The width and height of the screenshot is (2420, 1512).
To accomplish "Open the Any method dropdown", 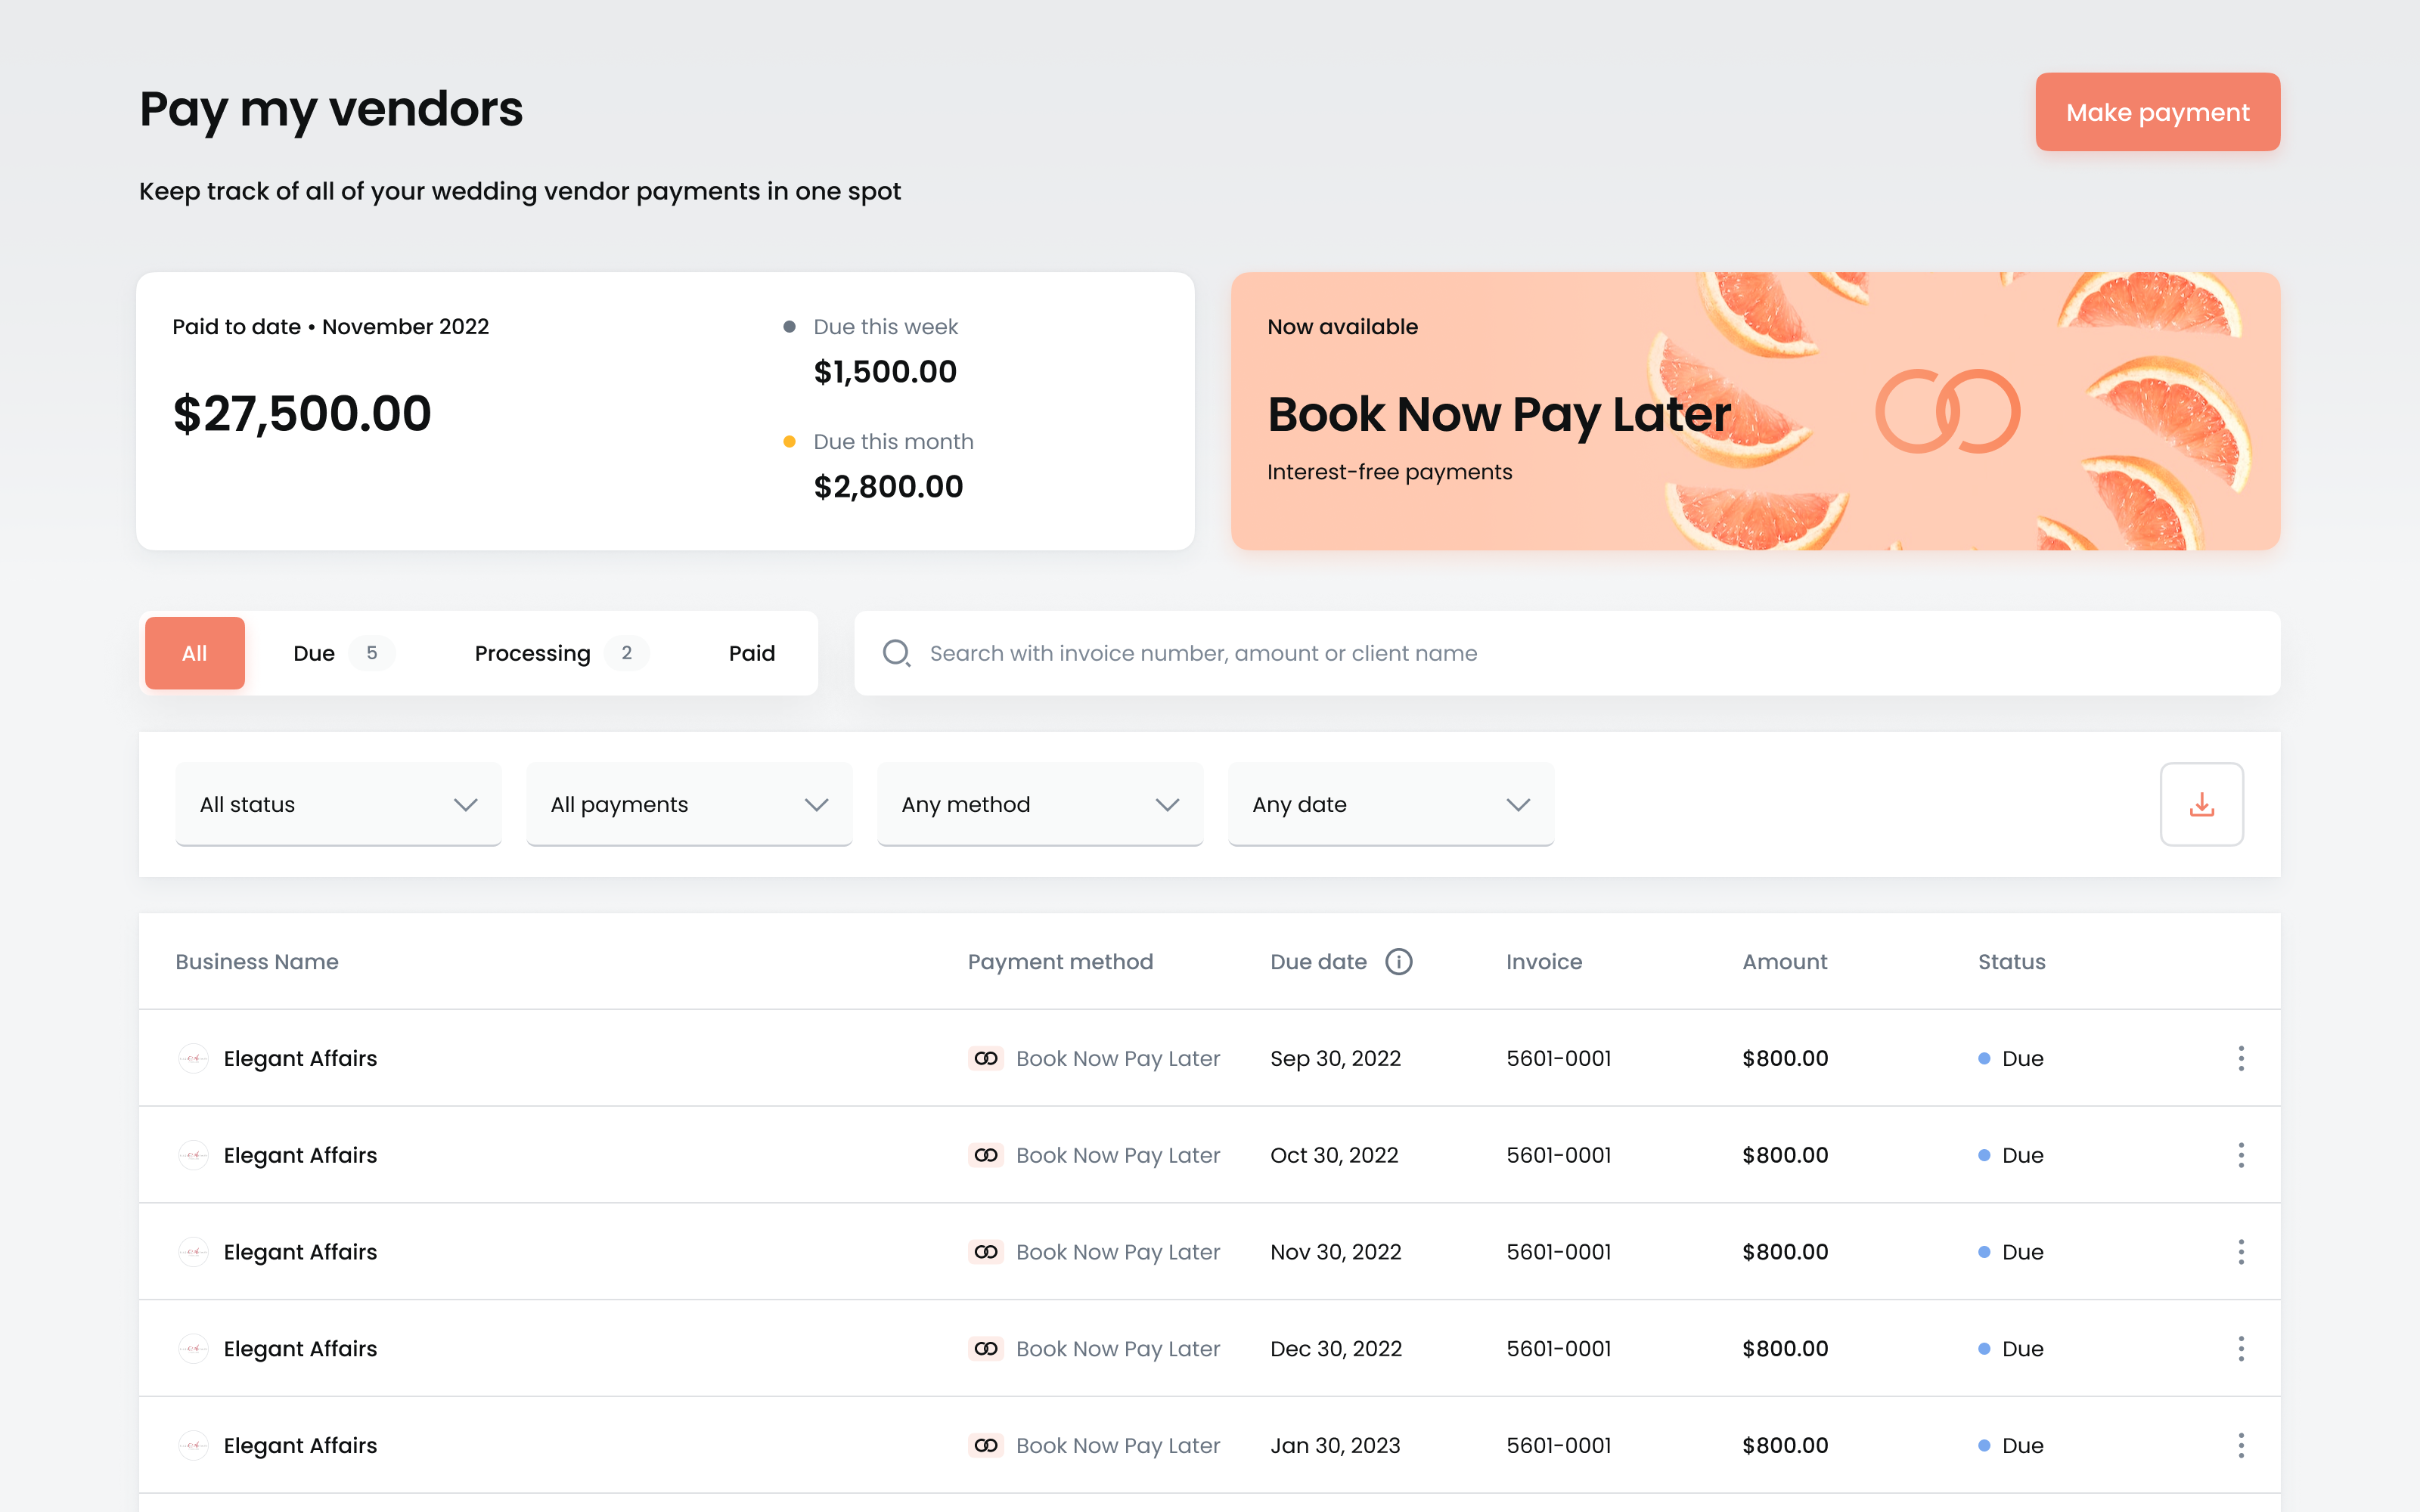I will point(1040,804).
